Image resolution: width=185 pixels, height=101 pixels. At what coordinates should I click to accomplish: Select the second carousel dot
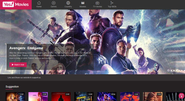point(171,70)
